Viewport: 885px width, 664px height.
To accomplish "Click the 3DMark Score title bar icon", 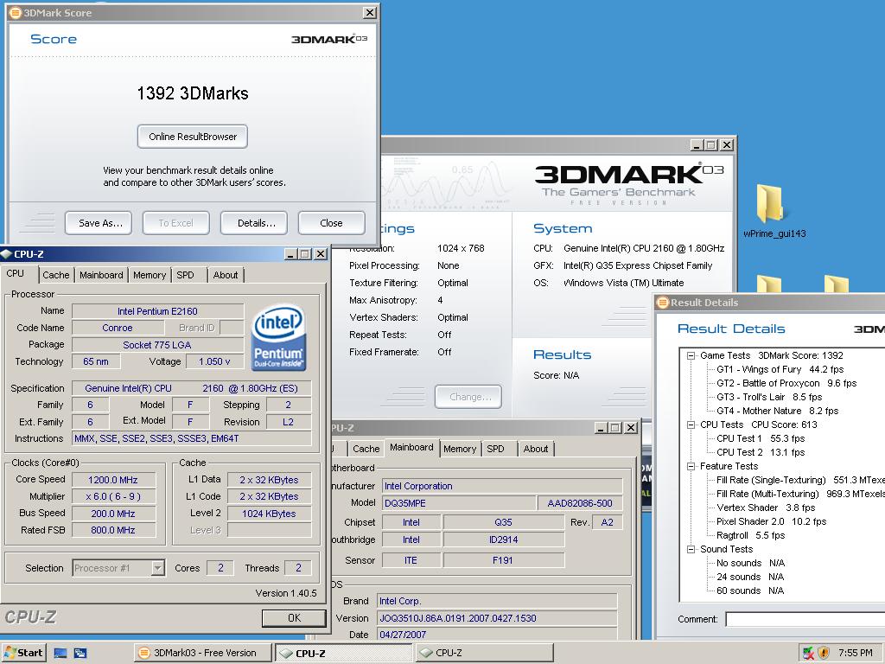I will coord(16,12).
